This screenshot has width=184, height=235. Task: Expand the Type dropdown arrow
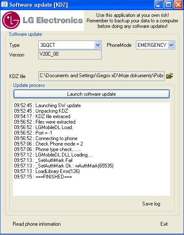click(98, 45)
